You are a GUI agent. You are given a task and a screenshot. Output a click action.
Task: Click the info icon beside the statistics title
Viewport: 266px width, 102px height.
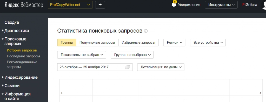pos(146,31)
